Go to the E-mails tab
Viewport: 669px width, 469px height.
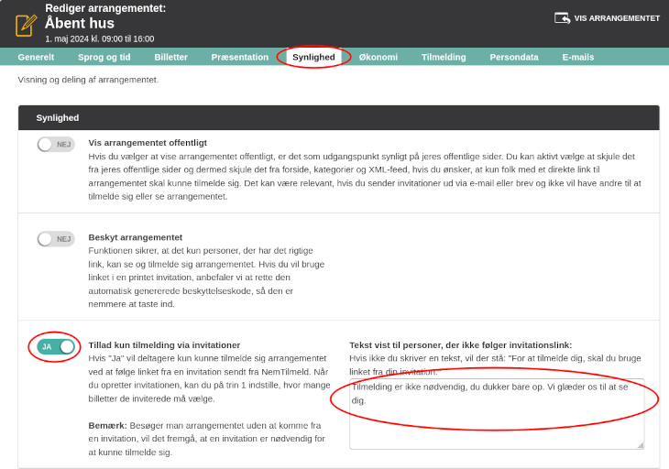577,57
